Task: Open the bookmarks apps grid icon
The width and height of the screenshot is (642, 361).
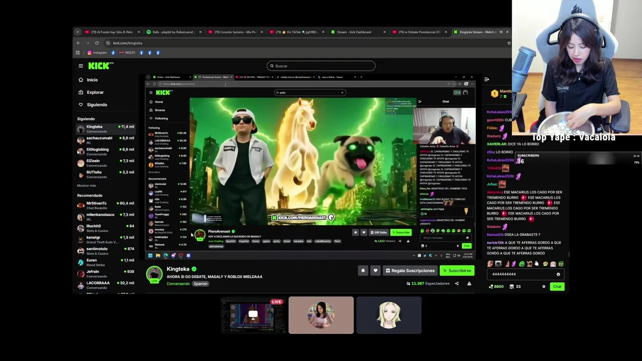Action: 78,53
